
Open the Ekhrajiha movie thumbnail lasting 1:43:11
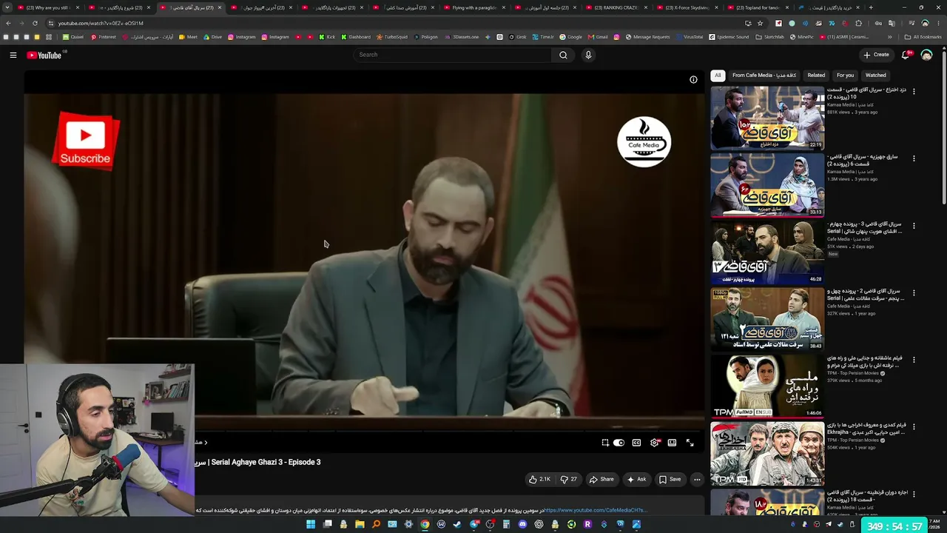767,452
